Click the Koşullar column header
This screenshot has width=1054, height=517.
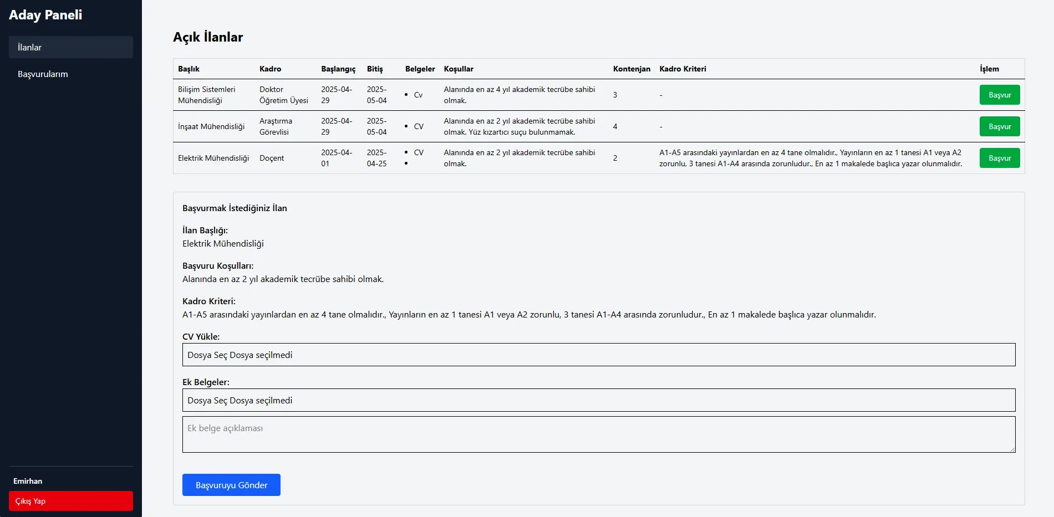pos(459,69)
